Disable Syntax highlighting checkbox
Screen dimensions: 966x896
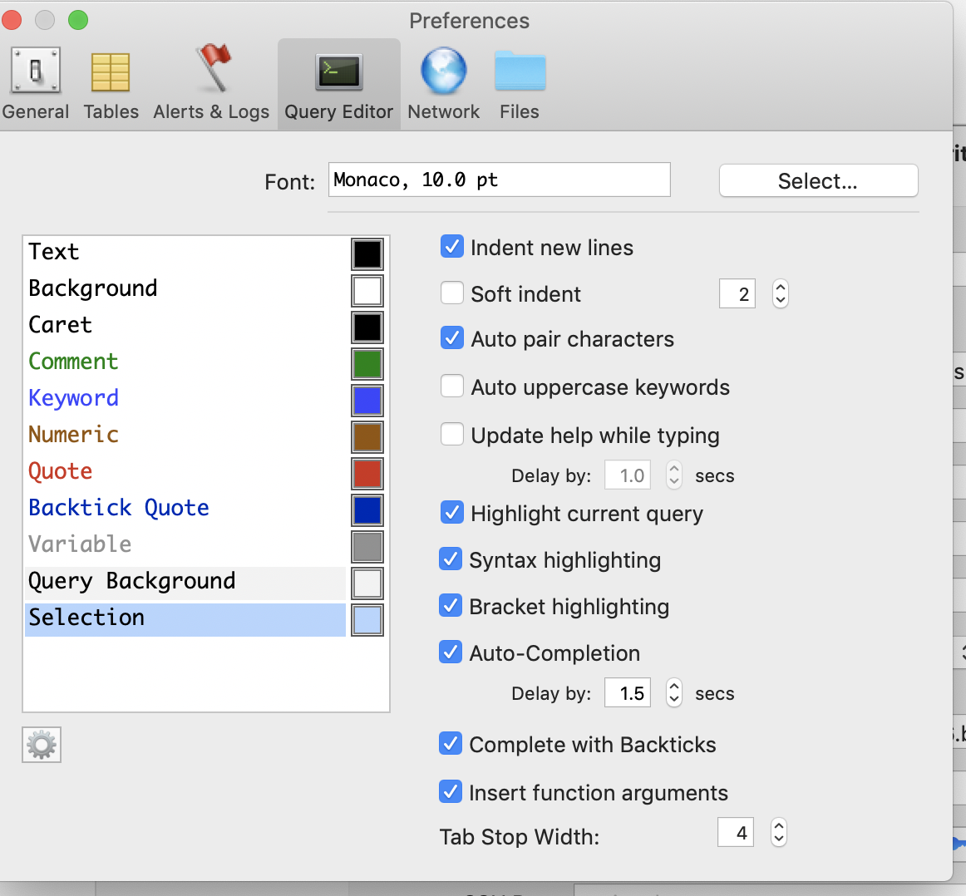(x=451, y=559)
